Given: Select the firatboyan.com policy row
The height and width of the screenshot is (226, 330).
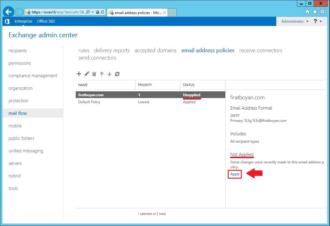Looking at the screenshot, I should point(150,95).
